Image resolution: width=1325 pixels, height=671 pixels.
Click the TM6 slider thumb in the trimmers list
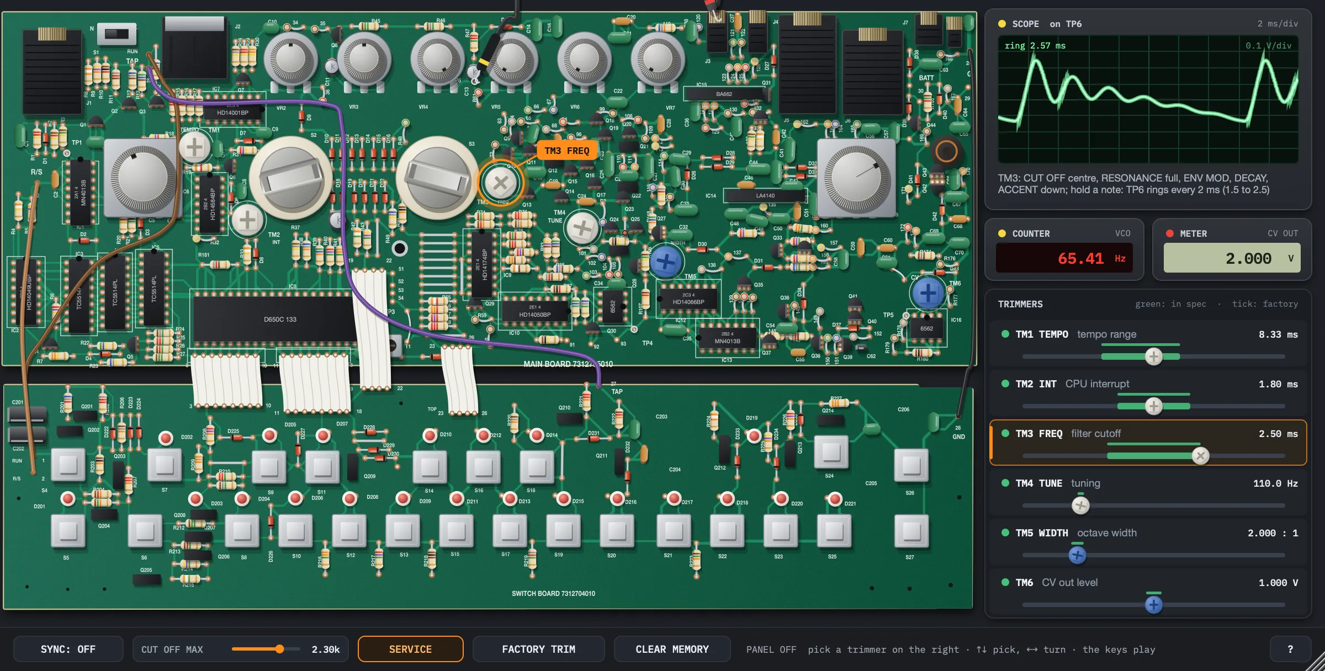1153,605
